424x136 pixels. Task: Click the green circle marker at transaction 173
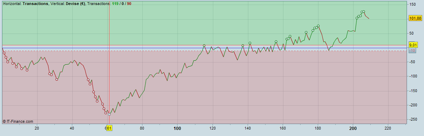click(x=306, y=32)
